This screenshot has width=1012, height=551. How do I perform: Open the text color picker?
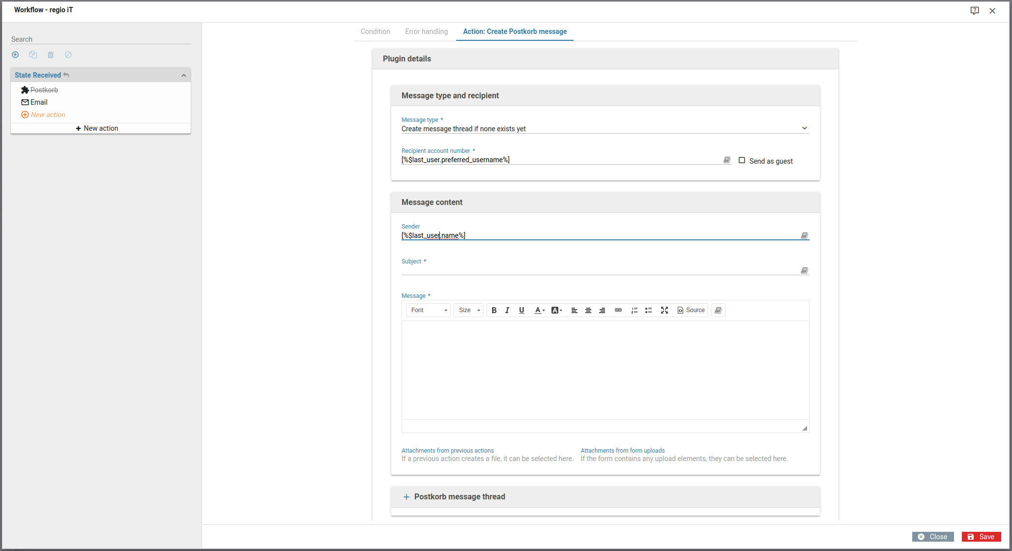(539, 310)
